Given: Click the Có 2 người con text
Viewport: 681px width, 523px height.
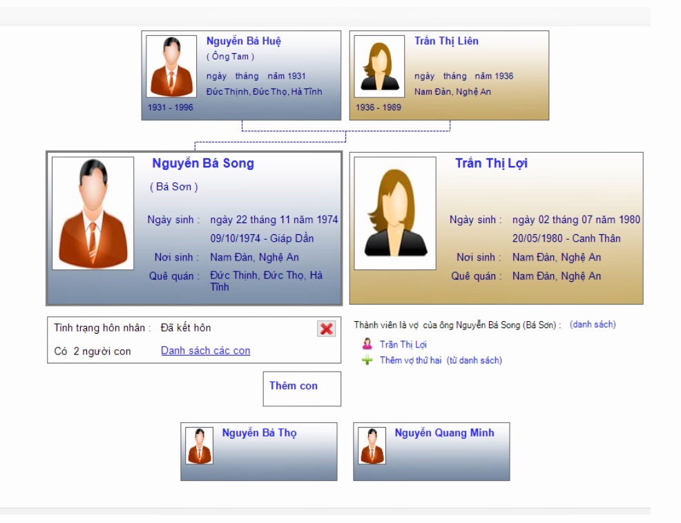Looking at the screenshot, I should (93, 352).
